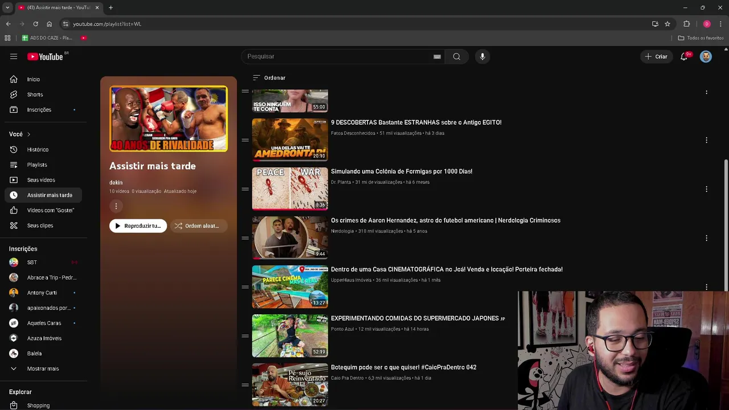Open Simulando uma Colônia de Formigas title
The height and width of the screenshot is (410, 729).
point(402,171)
